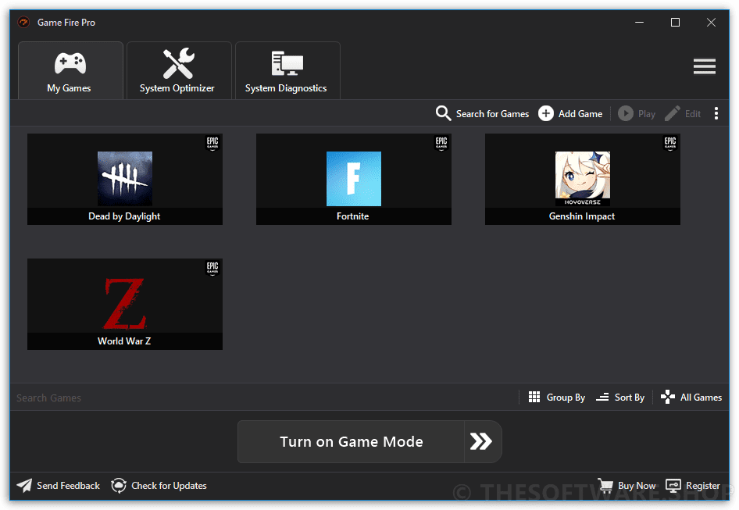
Task: Click the Add Game plus icon
Action: 546,113
